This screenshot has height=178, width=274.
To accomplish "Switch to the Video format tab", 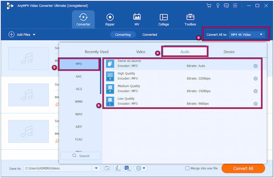I will 141,52.
